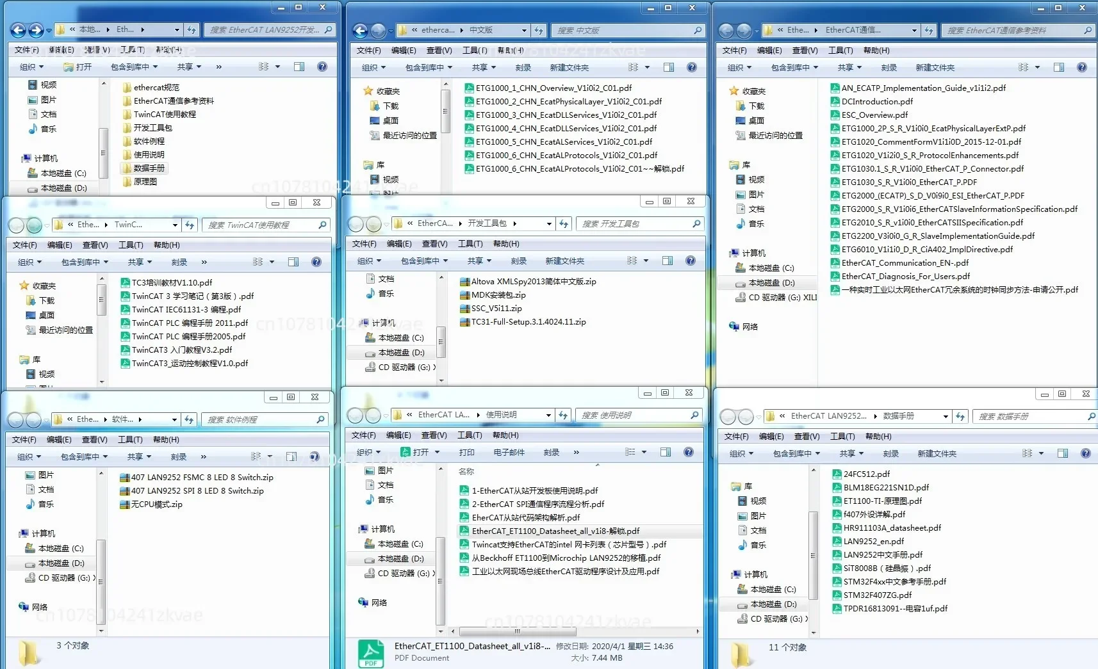The image size is (1098, 669).
Task: Toggle preview pane in 使用说明 window
Action: (666, 452)
